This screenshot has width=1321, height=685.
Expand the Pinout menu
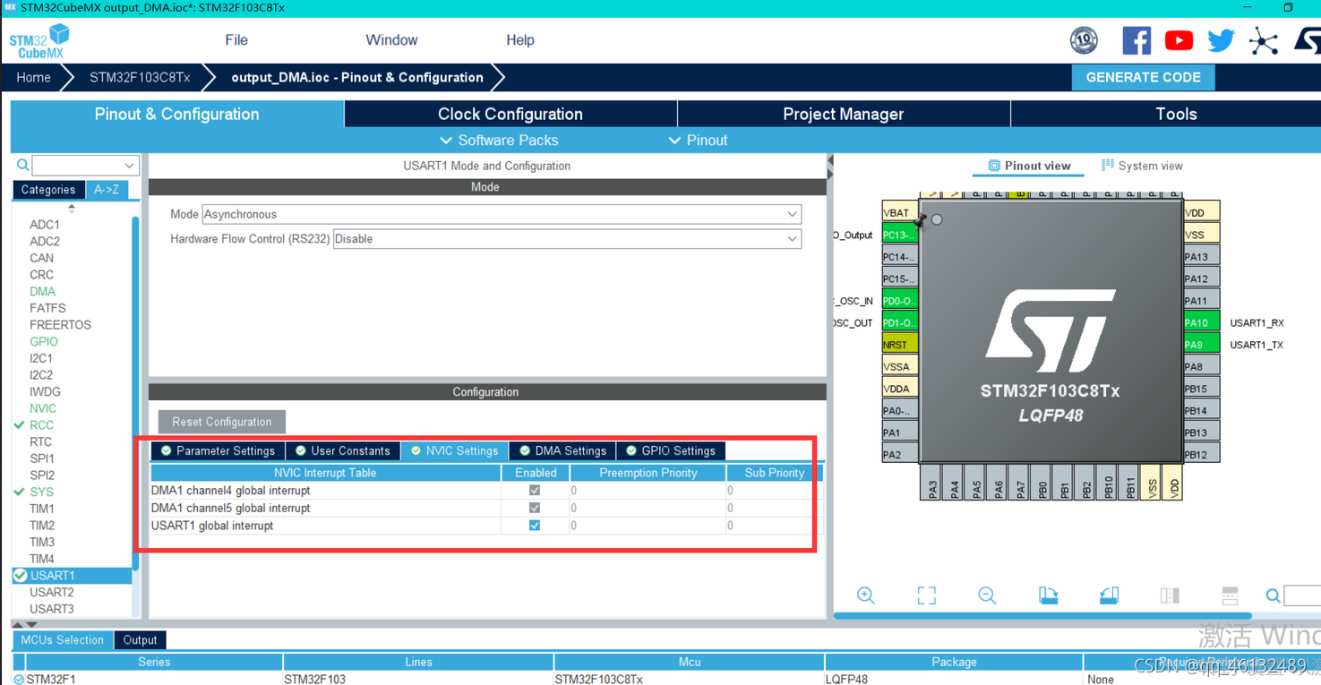[x=698, y=141]
